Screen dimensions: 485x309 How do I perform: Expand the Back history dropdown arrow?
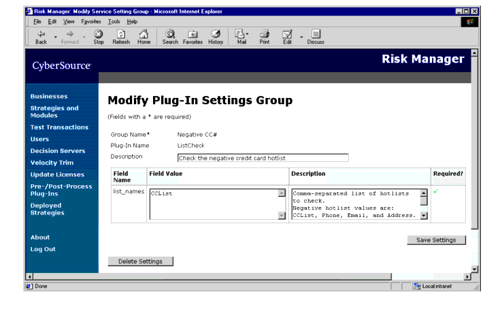click(56, 37)
